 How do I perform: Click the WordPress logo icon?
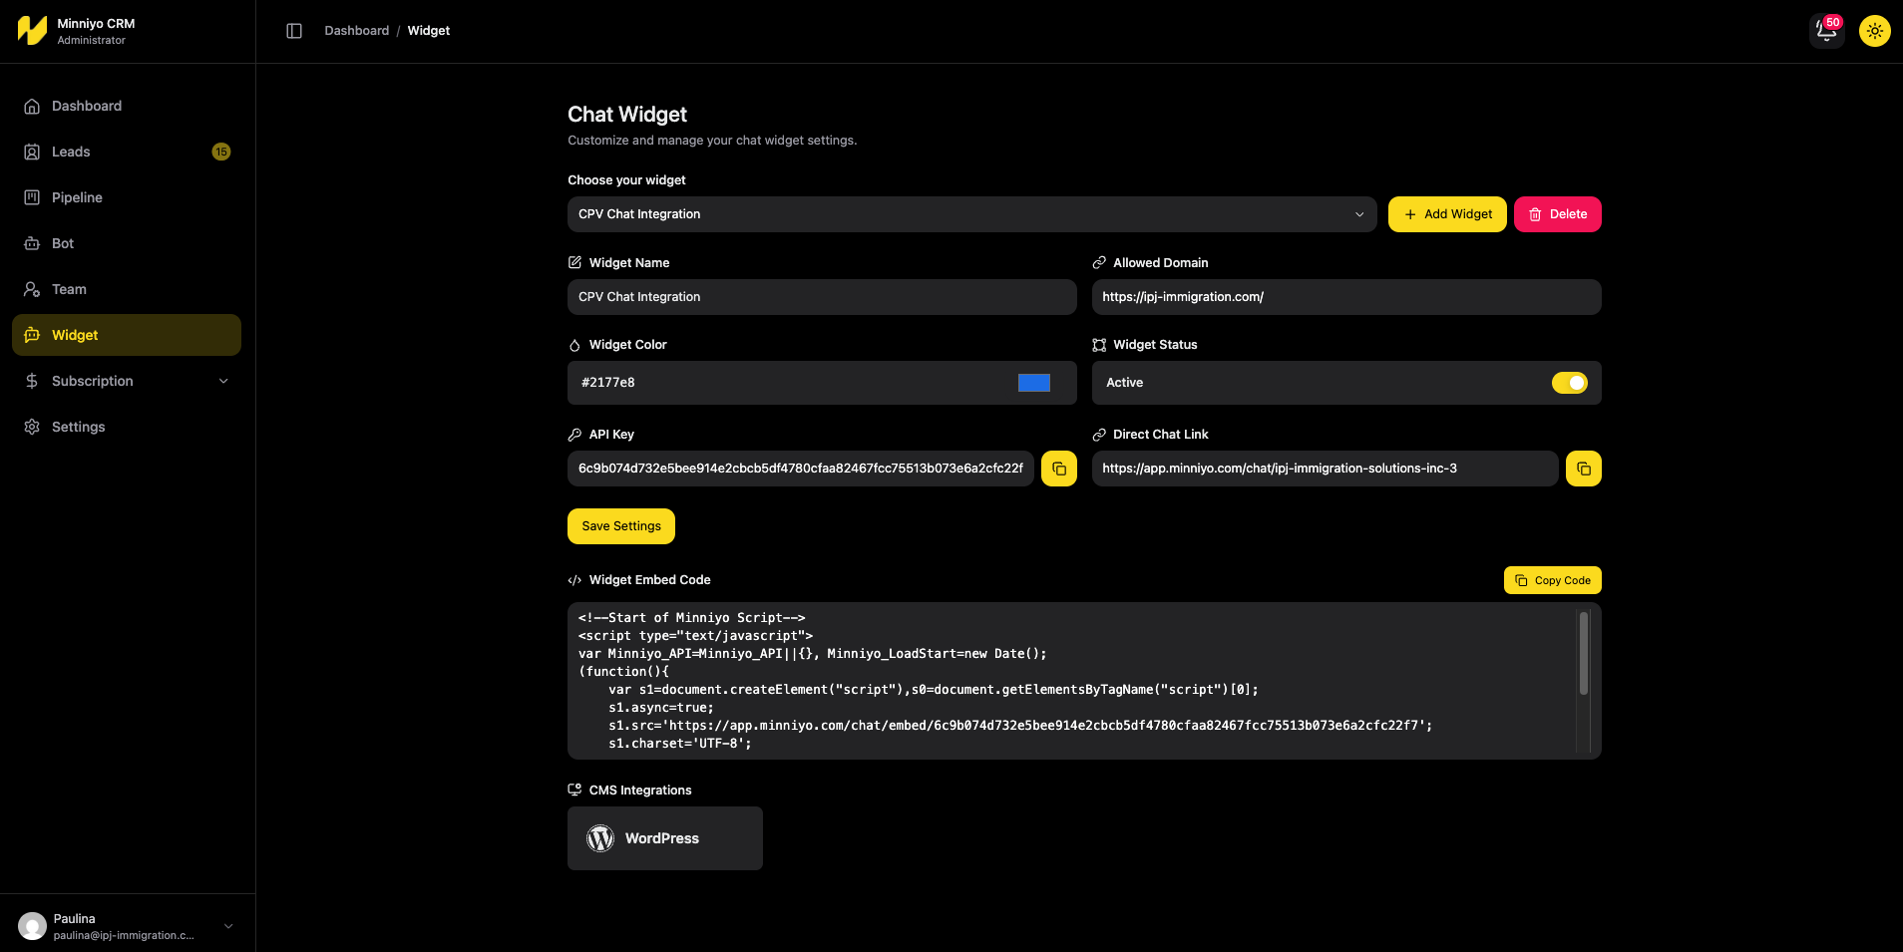tap(600, 838)
